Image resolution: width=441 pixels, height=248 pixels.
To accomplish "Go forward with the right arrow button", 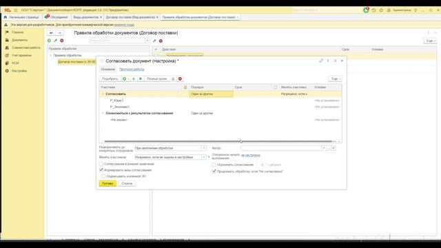I will coord(60,33).
